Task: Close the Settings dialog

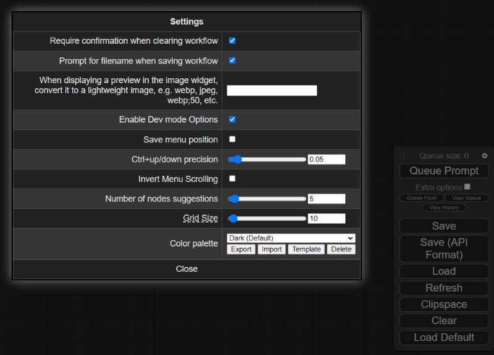Action: click(186, 269)
